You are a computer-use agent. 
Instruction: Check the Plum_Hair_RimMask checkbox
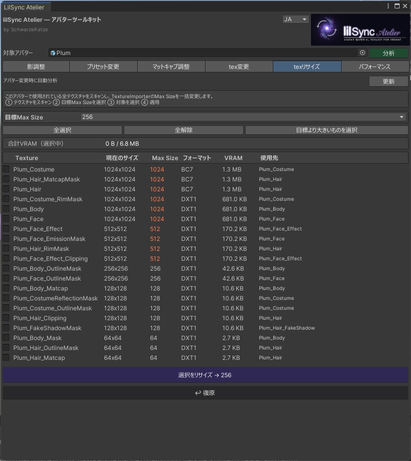click(x=6, y=248)
